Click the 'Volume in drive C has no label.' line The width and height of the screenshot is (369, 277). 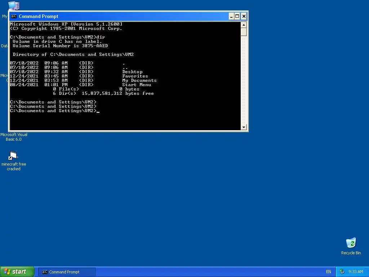57,41
